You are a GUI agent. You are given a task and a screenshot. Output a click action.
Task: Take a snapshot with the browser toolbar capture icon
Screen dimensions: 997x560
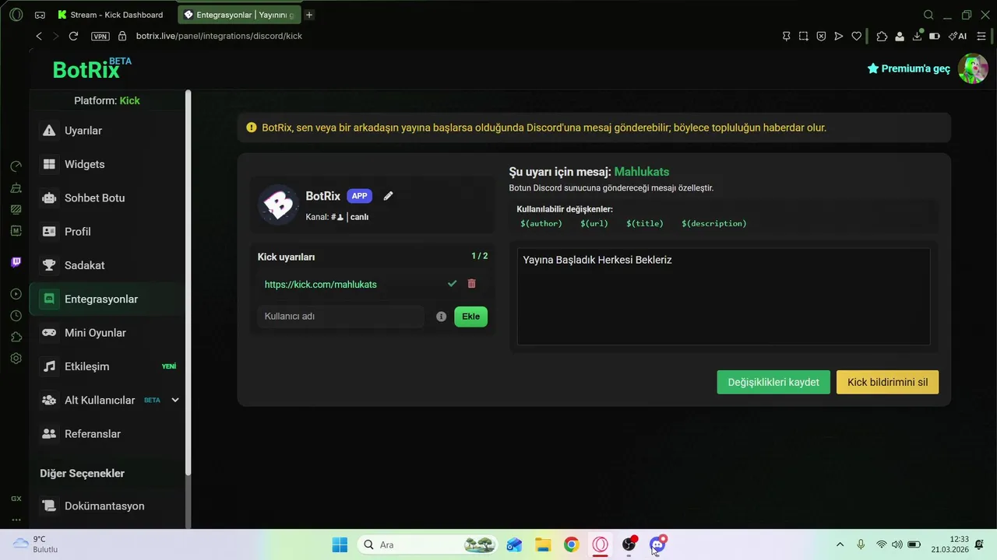point(803,36)
